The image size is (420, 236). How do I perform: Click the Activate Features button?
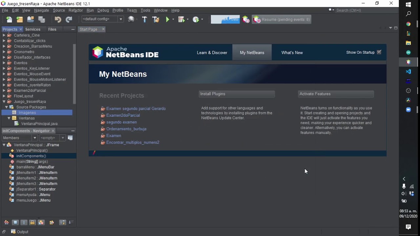(336, 94)
